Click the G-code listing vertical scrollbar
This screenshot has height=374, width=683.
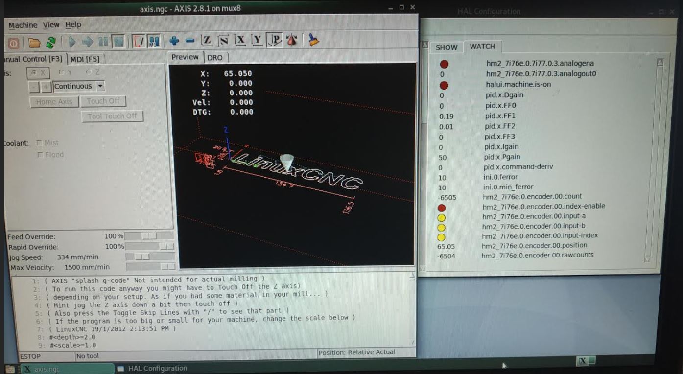pyautogui.click(x=412, y=309)
